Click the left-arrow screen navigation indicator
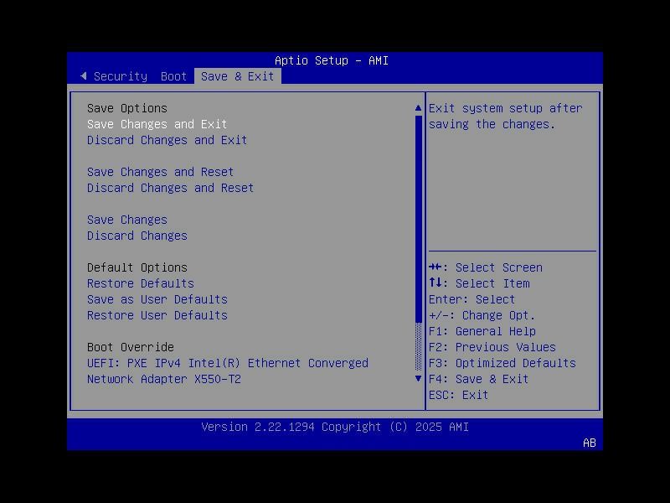Image resolution: width=670 pixels, height=503 pixels. coord(84,75)
